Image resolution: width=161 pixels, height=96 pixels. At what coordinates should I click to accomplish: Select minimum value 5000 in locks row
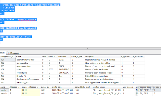[x=53, y=70]
